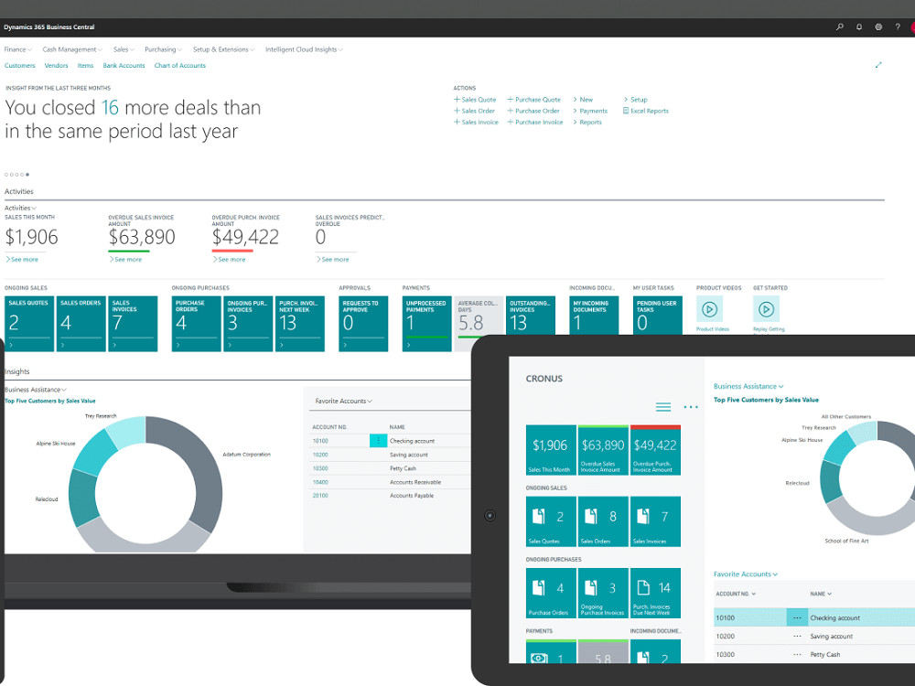The width and height of the screenshot is (915, 686).
Task: Toggle the checkbox on account row 10100
Action: pyautogui.click(x=378, y=440)
